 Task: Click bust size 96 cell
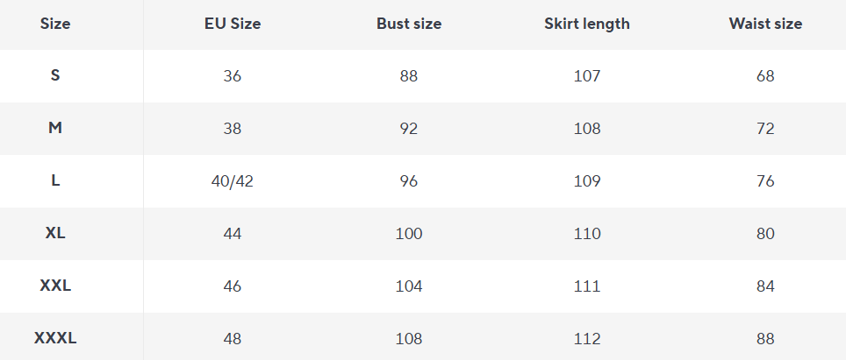coord(409,181)
